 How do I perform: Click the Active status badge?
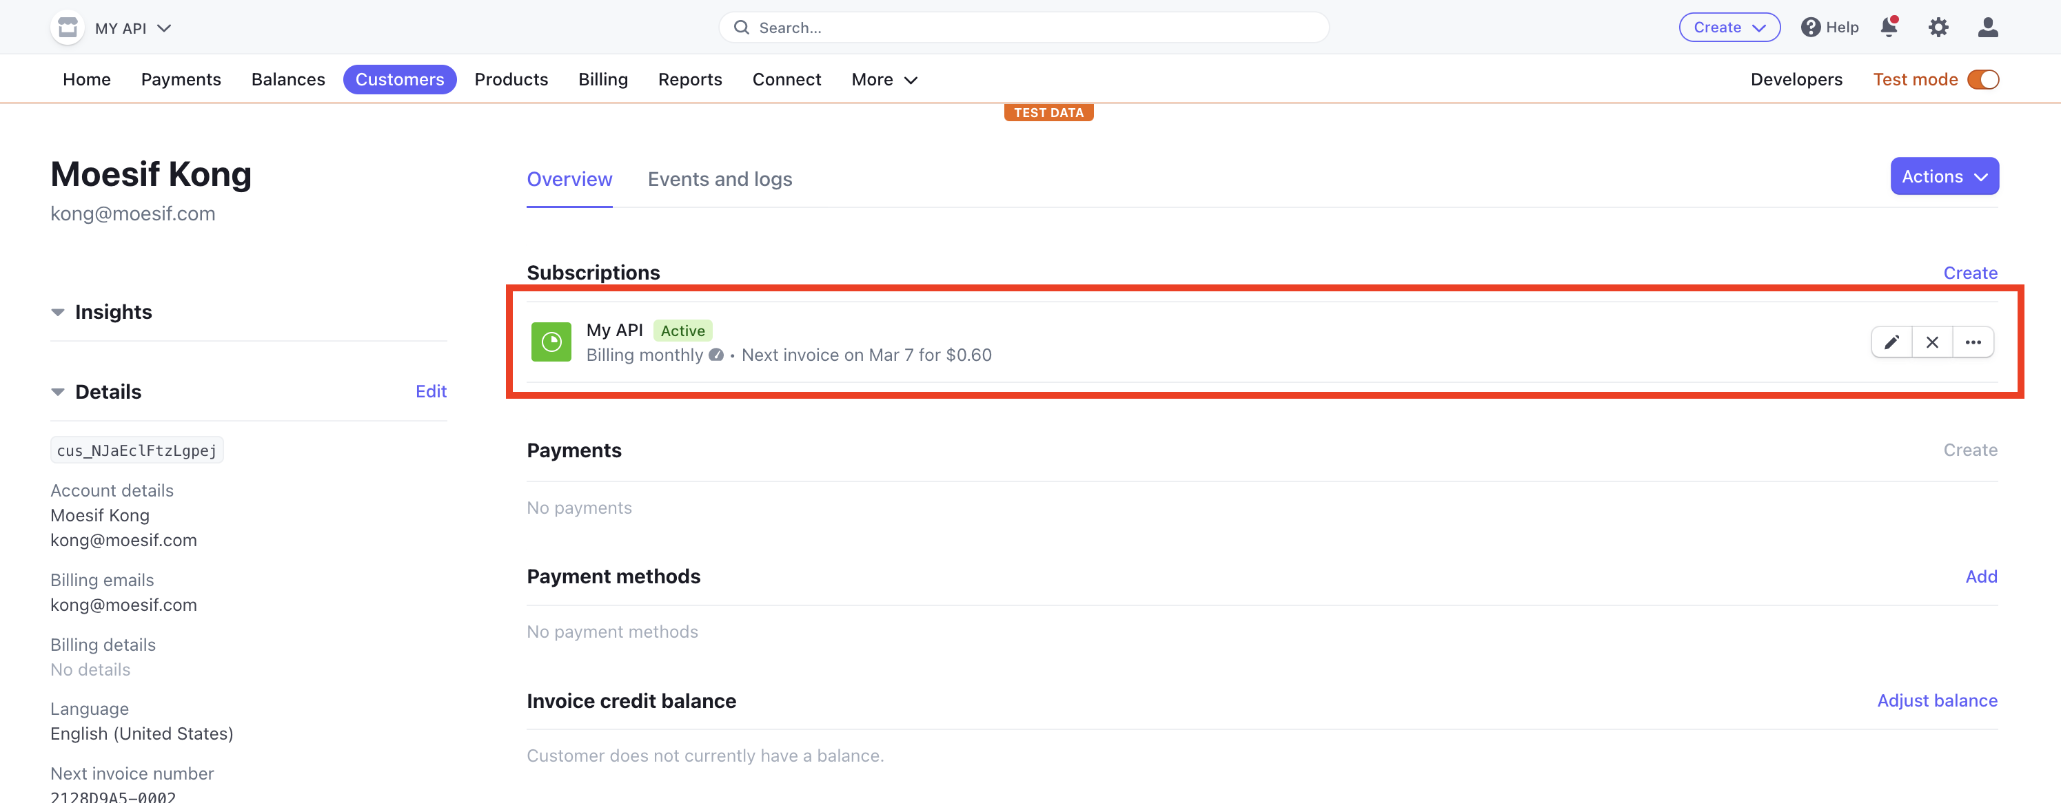682,330
